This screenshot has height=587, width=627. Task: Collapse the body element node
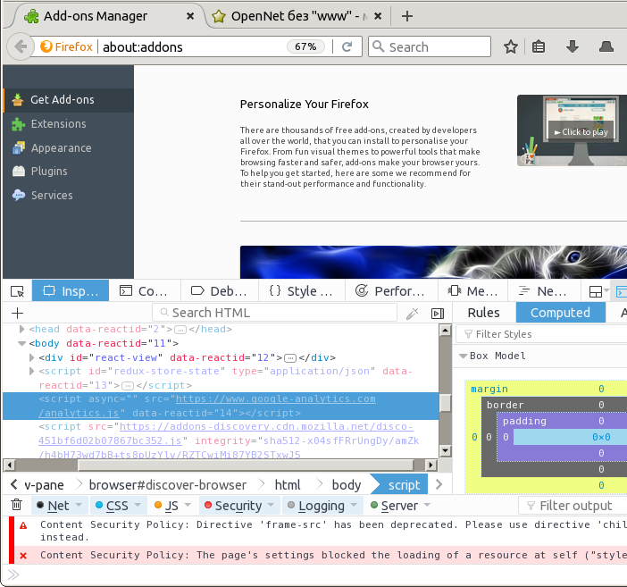pos(21,343)
